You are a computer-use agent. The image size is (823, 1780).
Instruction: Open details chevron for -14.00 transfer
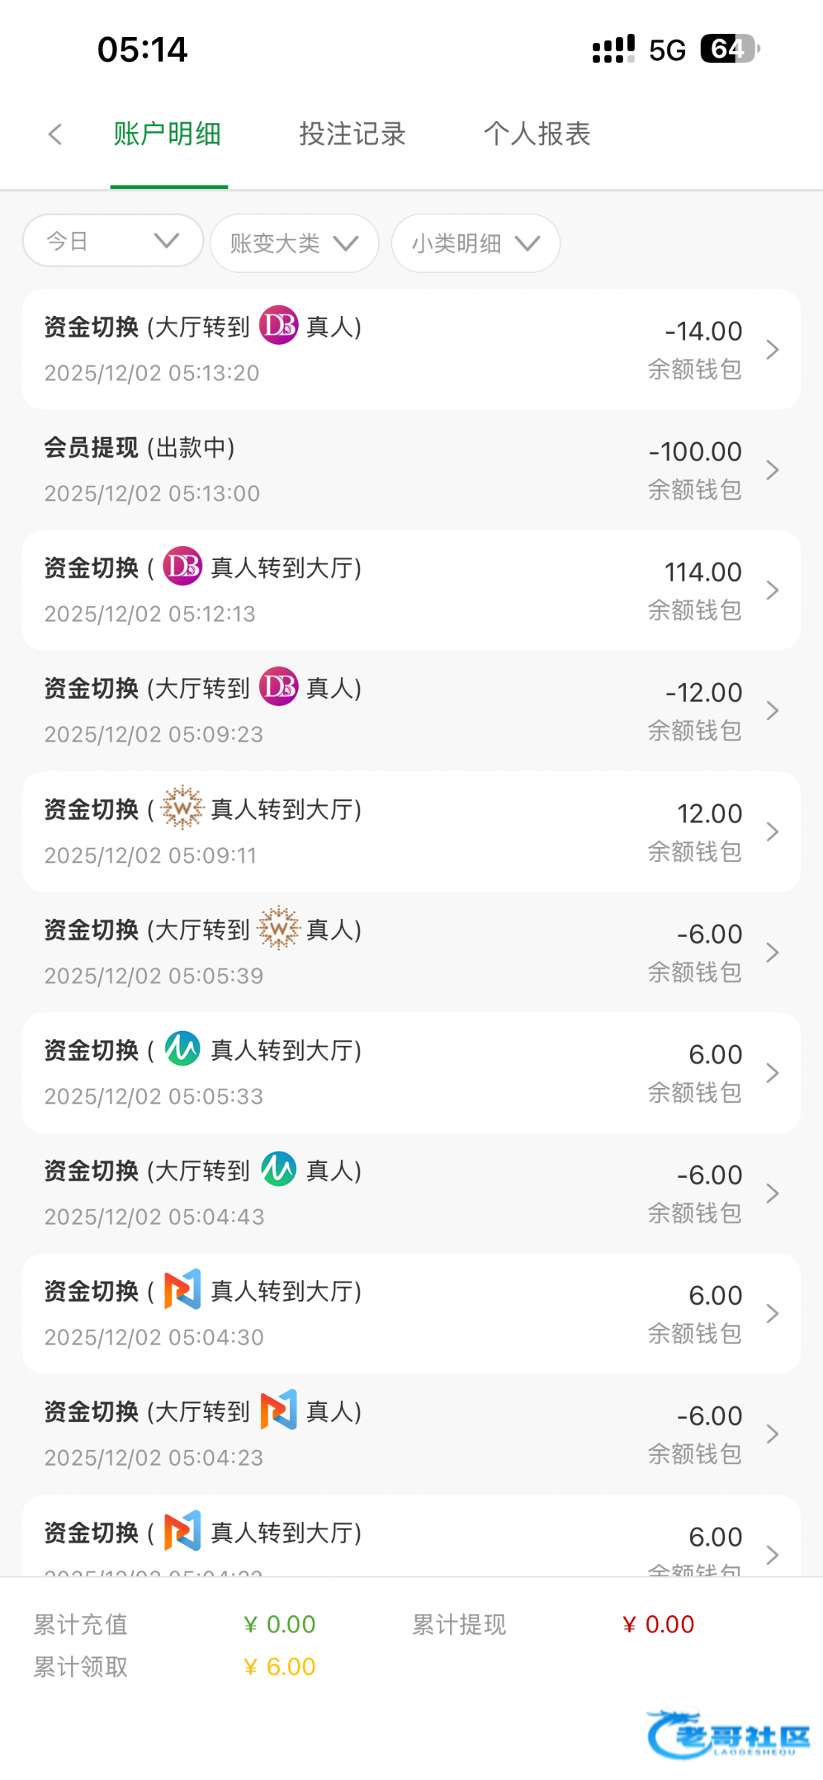pyautogui.click(x=772, y=349)
